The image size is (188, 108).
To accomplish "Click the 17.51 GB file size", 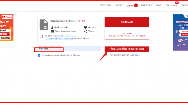I will pyautogui.click(x=80, y=21).
